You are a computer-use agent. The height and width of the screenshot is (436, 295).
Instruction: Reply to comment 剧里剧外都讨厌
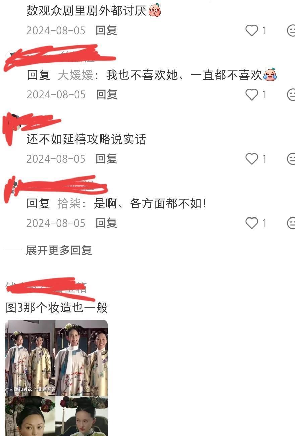coord(106,30)
